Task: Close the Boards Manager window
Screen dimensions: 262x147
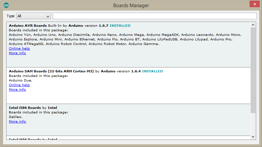Action: coord(254,4)
